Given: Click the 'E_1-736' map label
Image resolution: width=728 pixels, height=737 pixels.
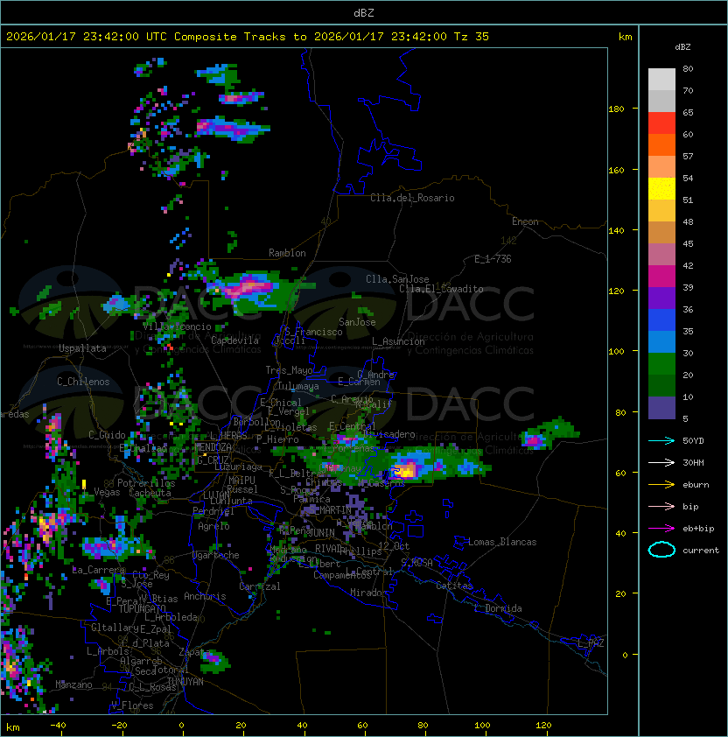Looking at the screenshot, I should click(x=493, y=259).
